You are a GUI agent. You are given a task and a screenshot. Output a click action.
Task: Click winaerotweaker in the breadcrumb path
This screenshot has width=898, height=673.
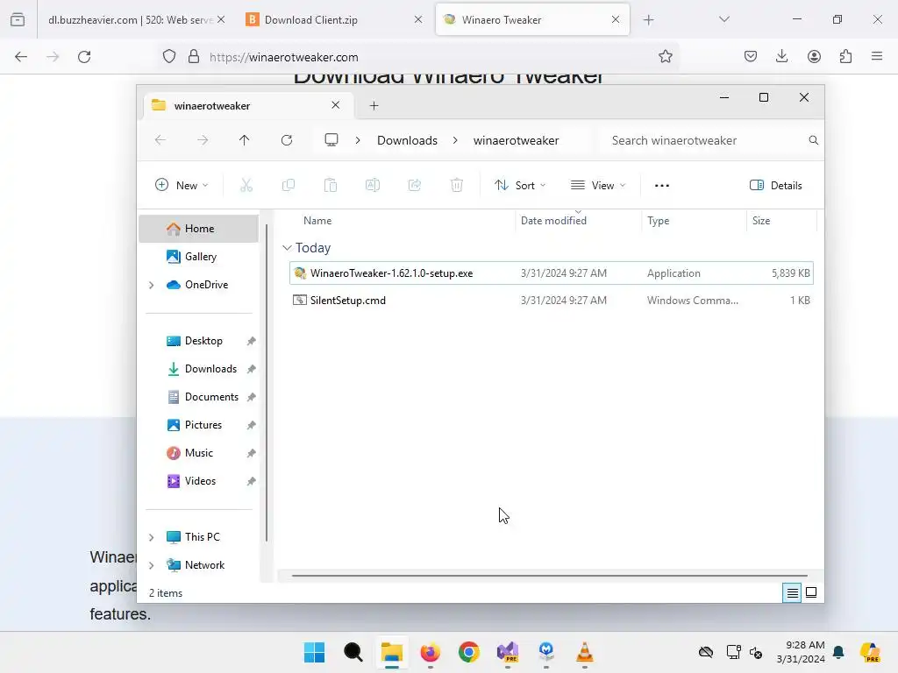(516, 140)
